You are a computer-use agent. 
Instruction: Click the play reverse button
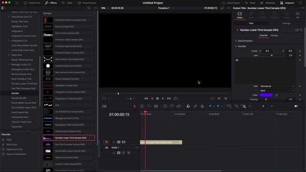pyautogui.click(x=152, y=98)
